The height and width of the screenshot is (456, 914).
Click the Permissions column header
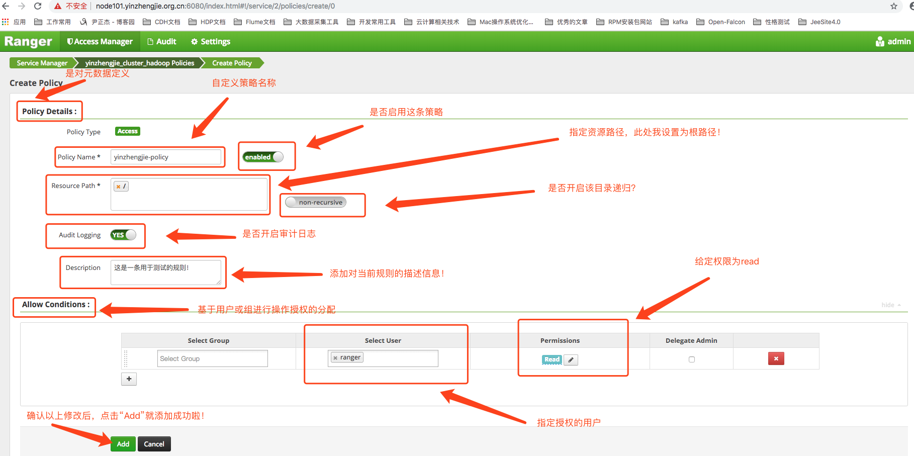[x=560, y=340]
